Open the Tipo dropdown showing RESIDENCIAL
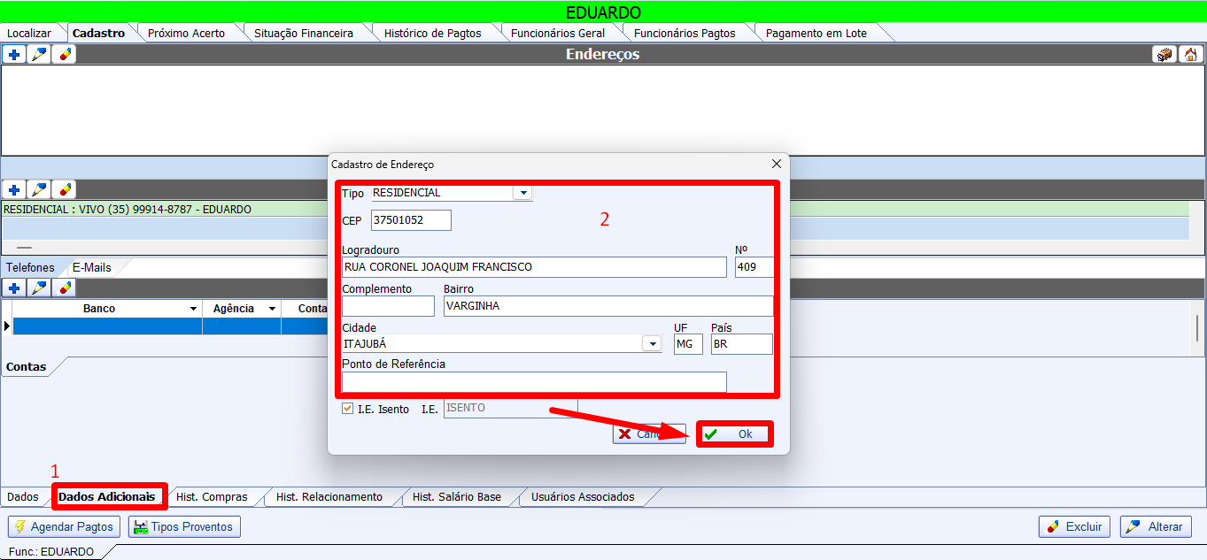The height and width of the screenshot is (560, 1207). pos(522,193)
